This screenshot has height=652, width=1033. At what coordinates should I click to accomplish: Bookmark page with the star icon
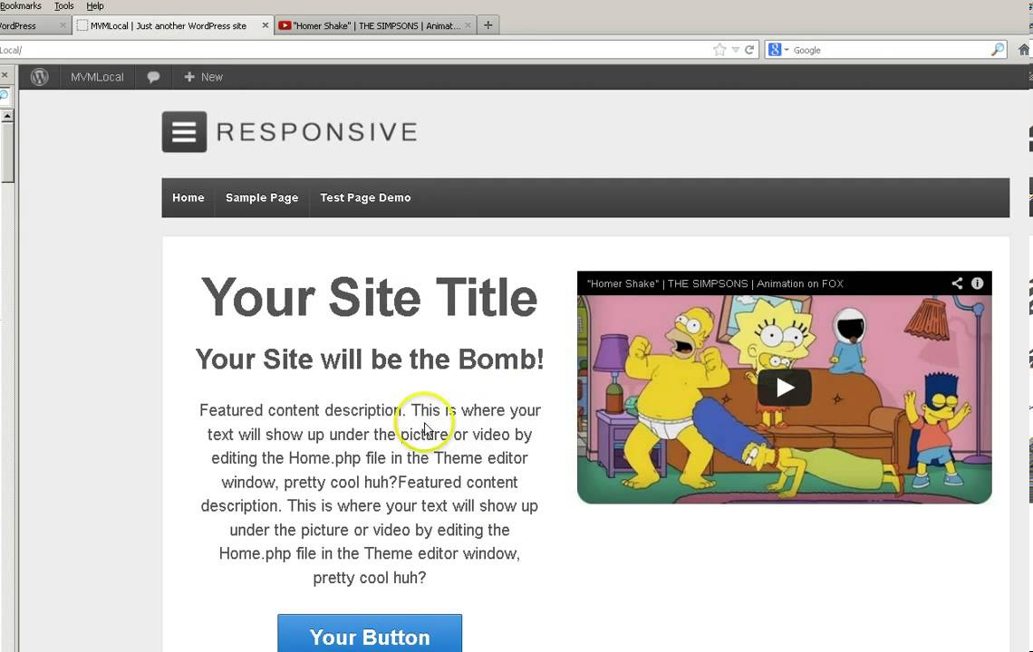(719, 50)
